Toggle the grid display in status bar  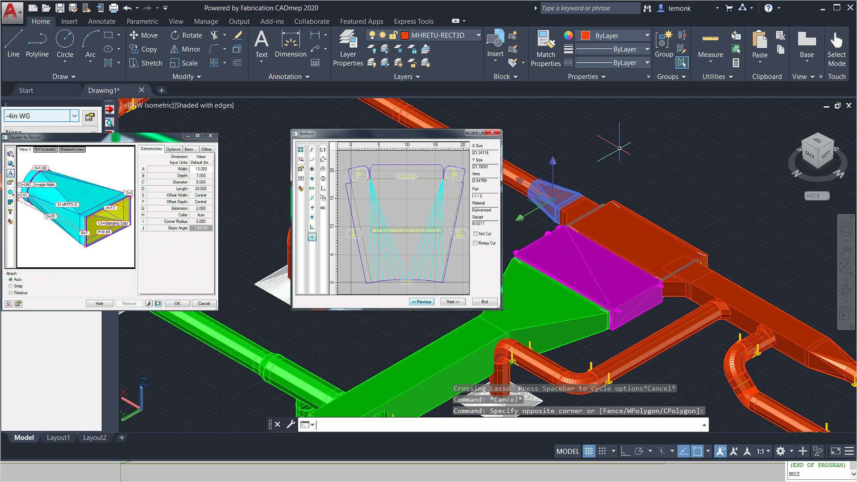point(589,451)
